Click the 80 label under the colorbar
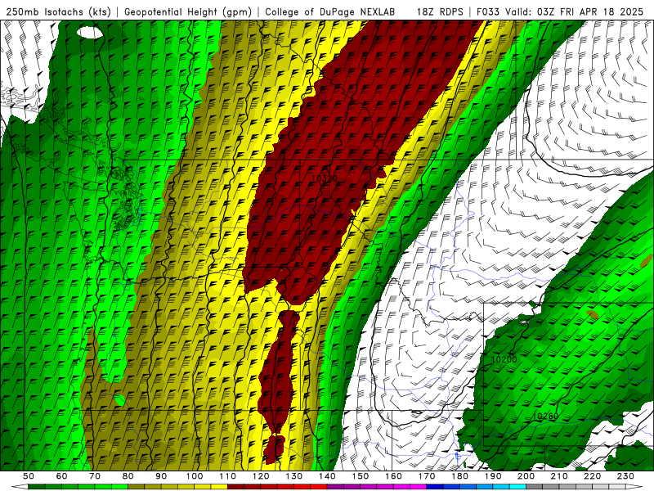Image resolution: width=654 pixels, height=491 pixels. [128, 476]
